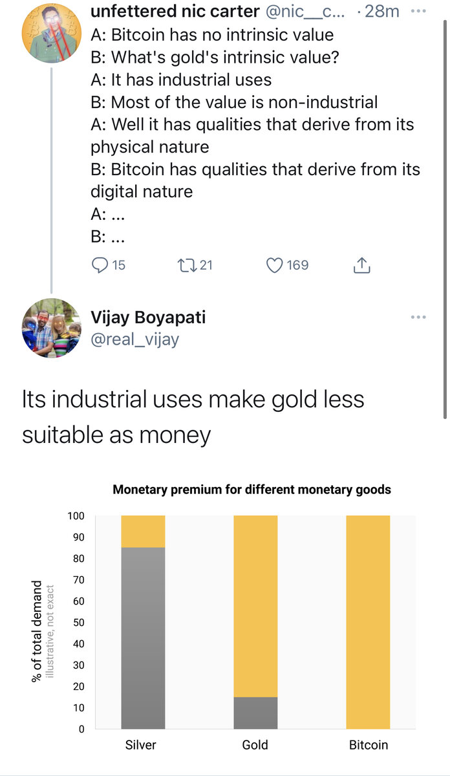Open more options on nic carter's tweet
The height and width of the screenshot is (776, 450).
click(x=418, y=12)
